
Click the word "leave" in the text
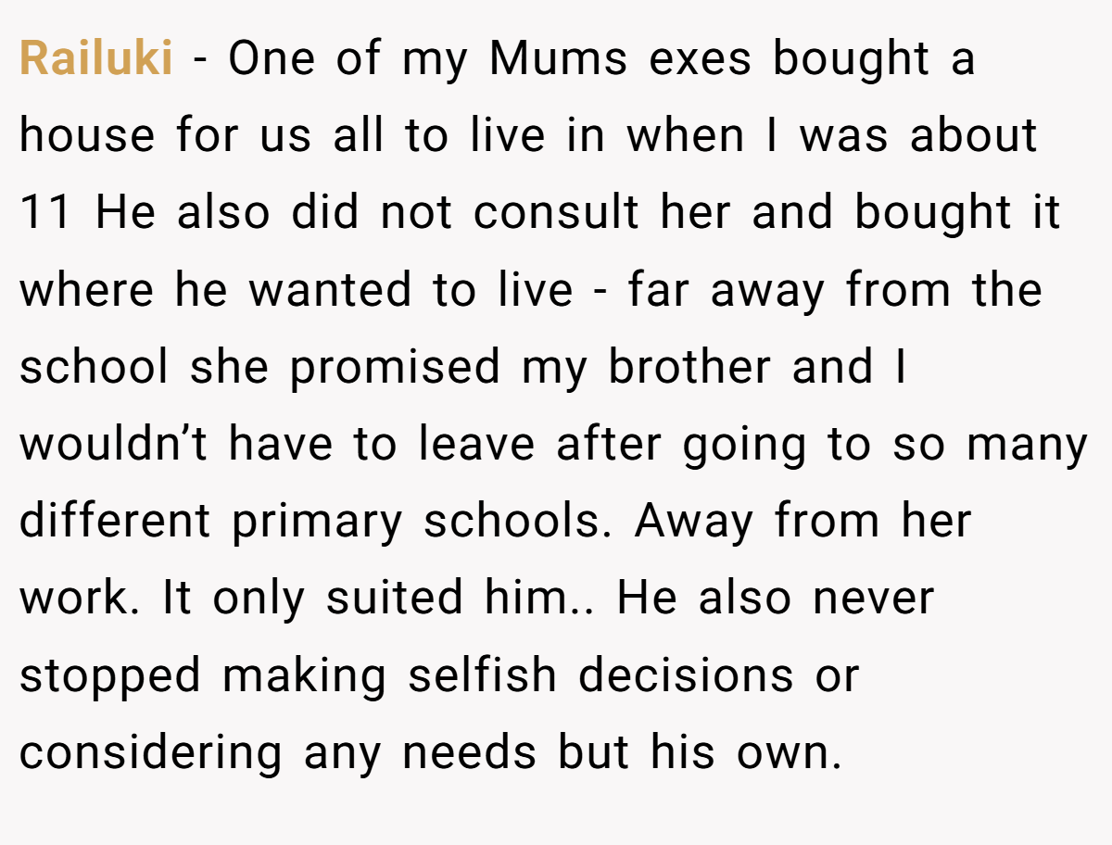click(x=476, y=445)
